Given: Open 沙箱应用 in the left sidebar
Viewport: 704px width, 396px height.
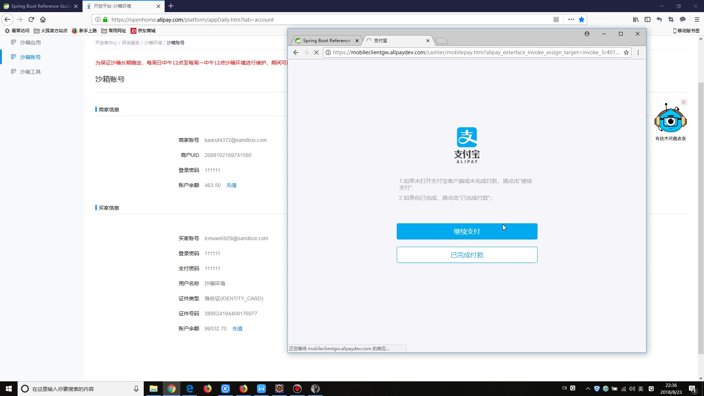Looking at the screenshot, I should pyautogui.click(x=30, y=43).
